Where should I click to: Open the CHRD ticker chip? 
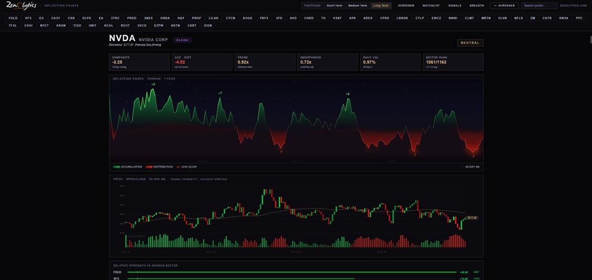point(309,18)
